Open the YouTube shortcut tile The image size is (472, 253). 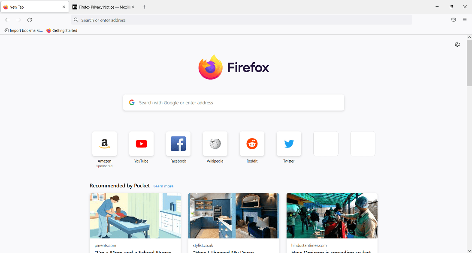click(142, 144)
